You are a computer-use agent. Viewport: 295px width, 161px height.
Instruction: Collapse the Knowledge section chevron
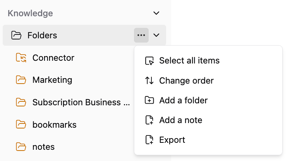coord(156,13)
